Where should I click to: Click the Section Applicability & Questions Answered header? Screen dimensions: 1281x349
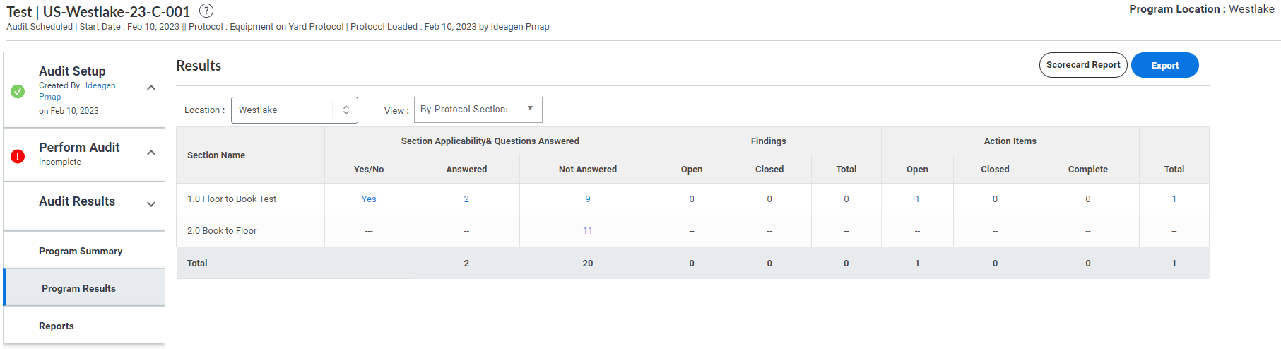tap(490, 141)
